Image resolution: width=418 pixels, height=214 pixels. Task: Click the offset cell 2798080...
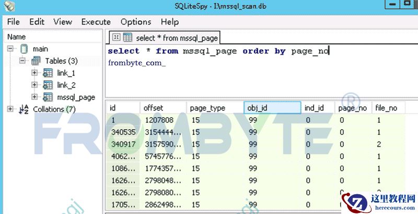tap(163, 193)
